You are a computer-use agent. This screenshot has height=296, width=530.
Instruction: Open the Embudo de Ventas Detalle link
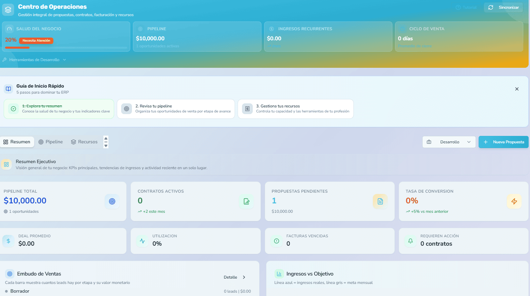235,277
